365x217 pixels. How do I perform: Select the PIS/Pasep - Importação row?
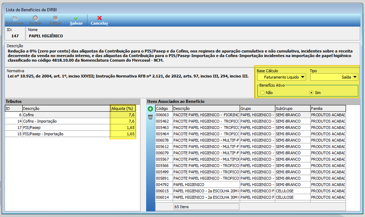point(70,134)
